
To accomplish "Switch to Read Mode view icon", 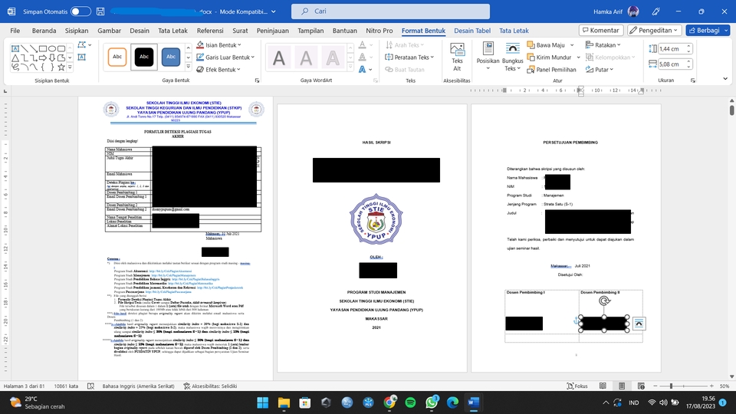I will coord(603,386).
